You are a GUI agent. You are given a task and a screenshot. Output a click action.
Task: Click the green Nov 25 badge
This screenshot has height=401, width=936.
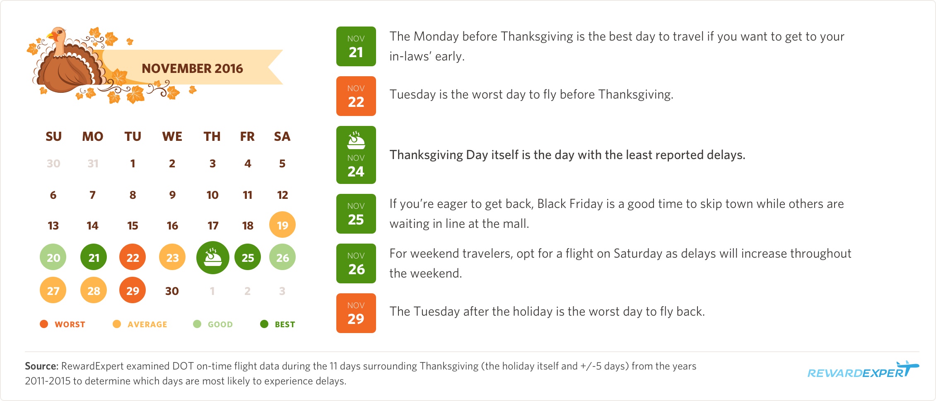tap(356, 214)
